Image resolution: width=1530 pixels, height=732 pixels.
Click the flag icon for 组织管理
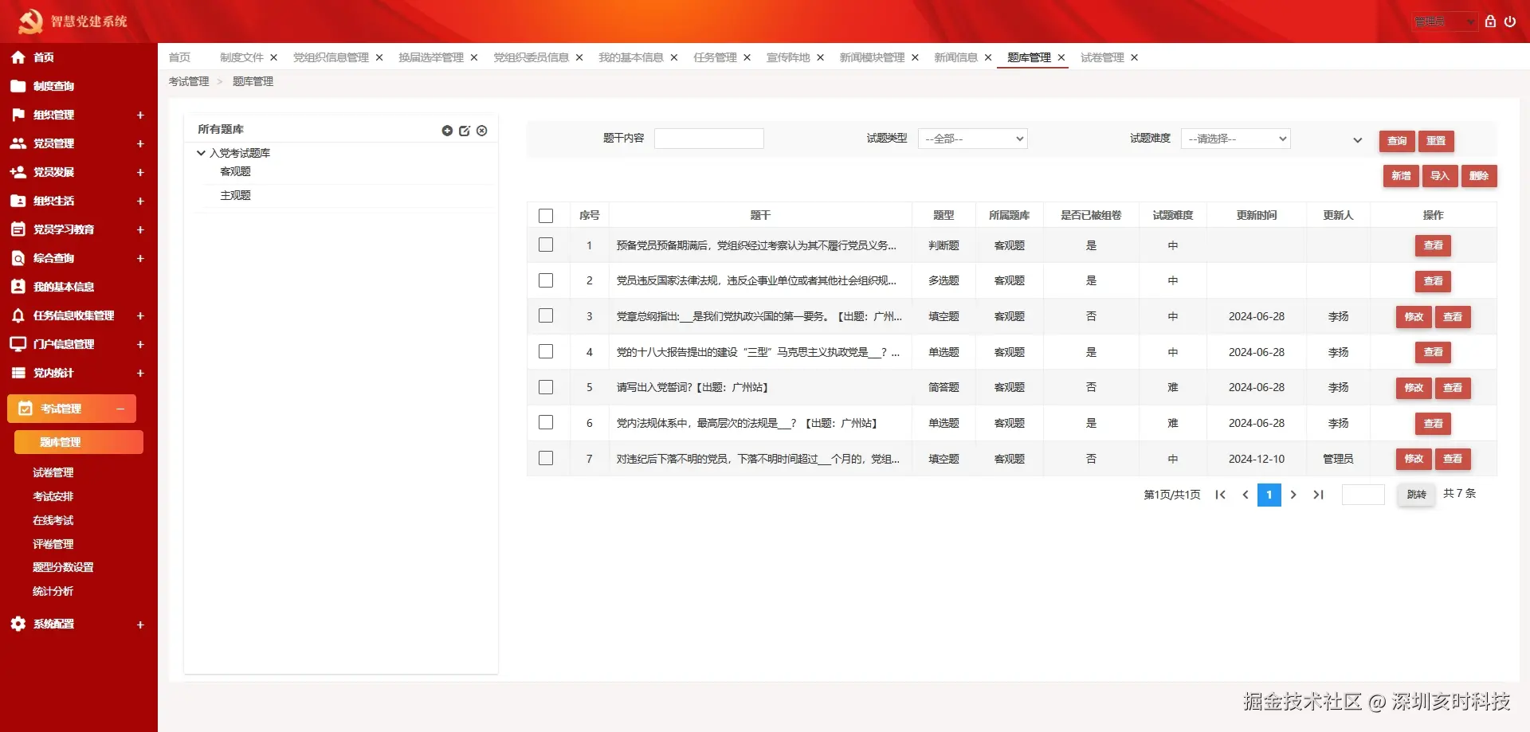tap(18, 115)
